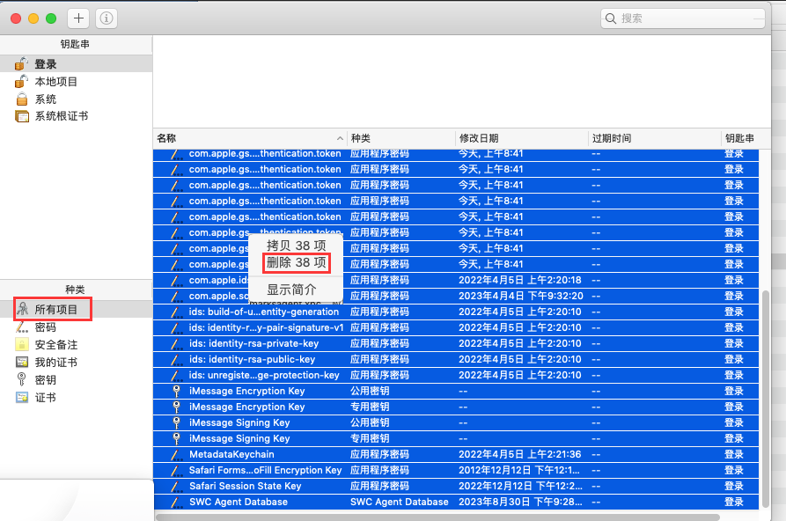Image resolution: width=786 pixels, height=521 pixels.
Task: Click key icon of 公用密钥 iMessage Signing Key
Action: pos(176,422)
